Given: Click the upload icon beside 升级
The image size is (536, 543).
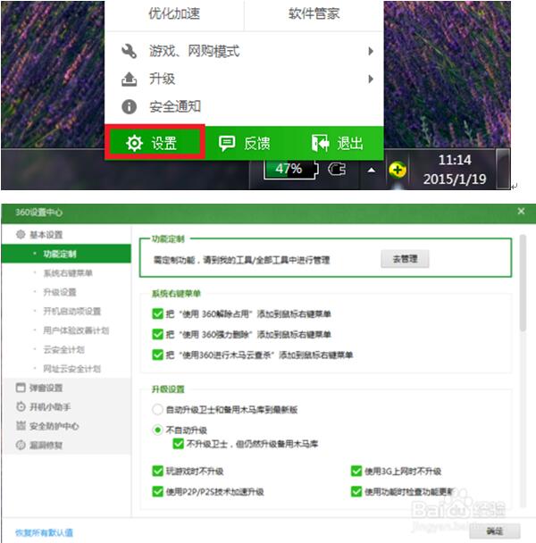Looking at the screenshot, I should pos(129,79).
